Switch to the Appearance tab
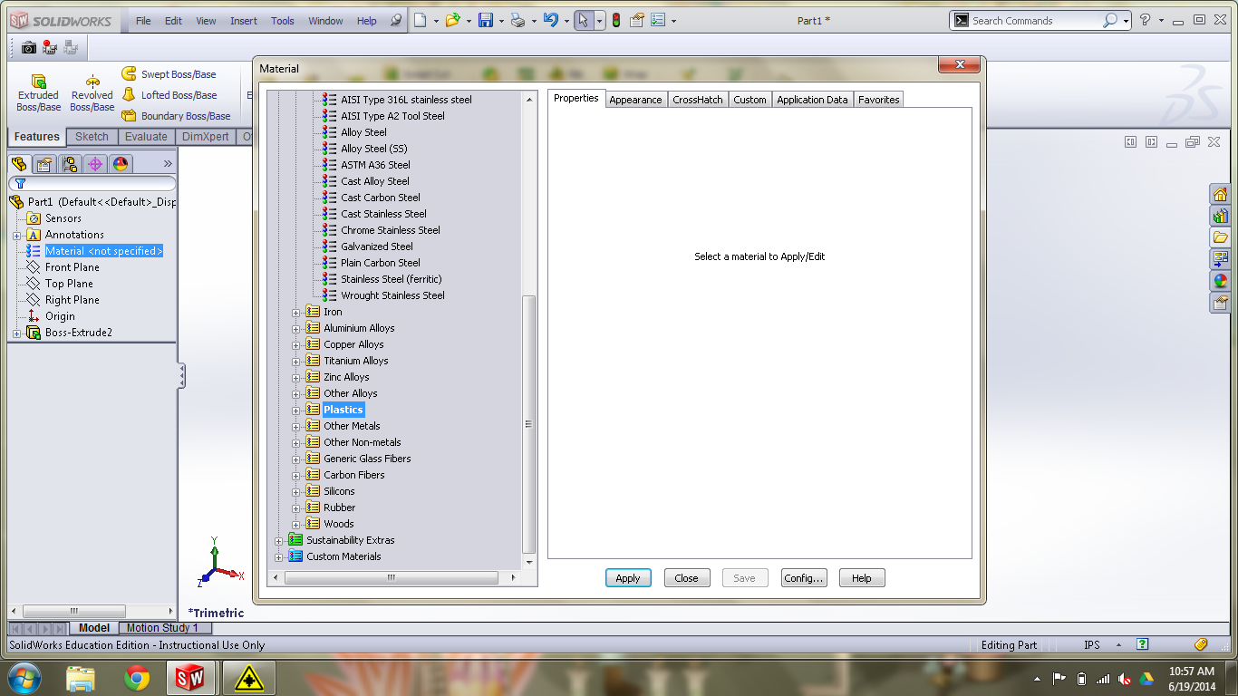Image resolution: width=1238 pixels, height=696 pixels. [x=635, y=100]
